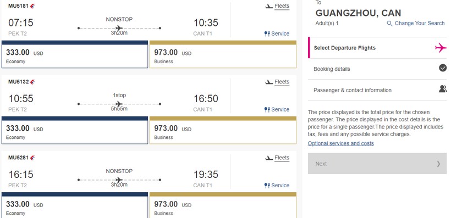Image resolution: width=451 pixels, height=218 pixels.
Task: Click the checkmark icon next to Booking details
Action: click(443, 68)
